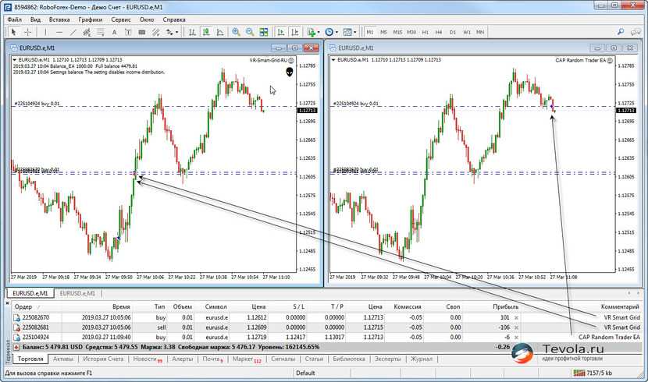Click the second EURUSD.e,M1 chart tab

(77, 293)
